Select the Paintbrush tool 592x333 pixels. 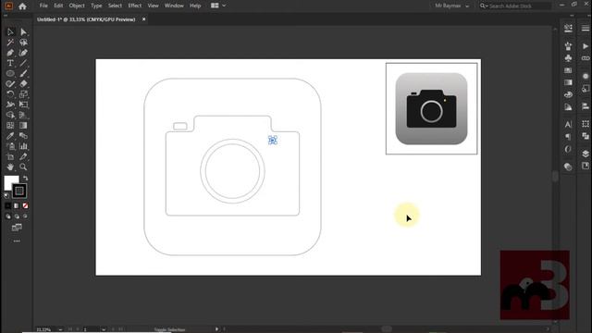(x=23, y=74)
